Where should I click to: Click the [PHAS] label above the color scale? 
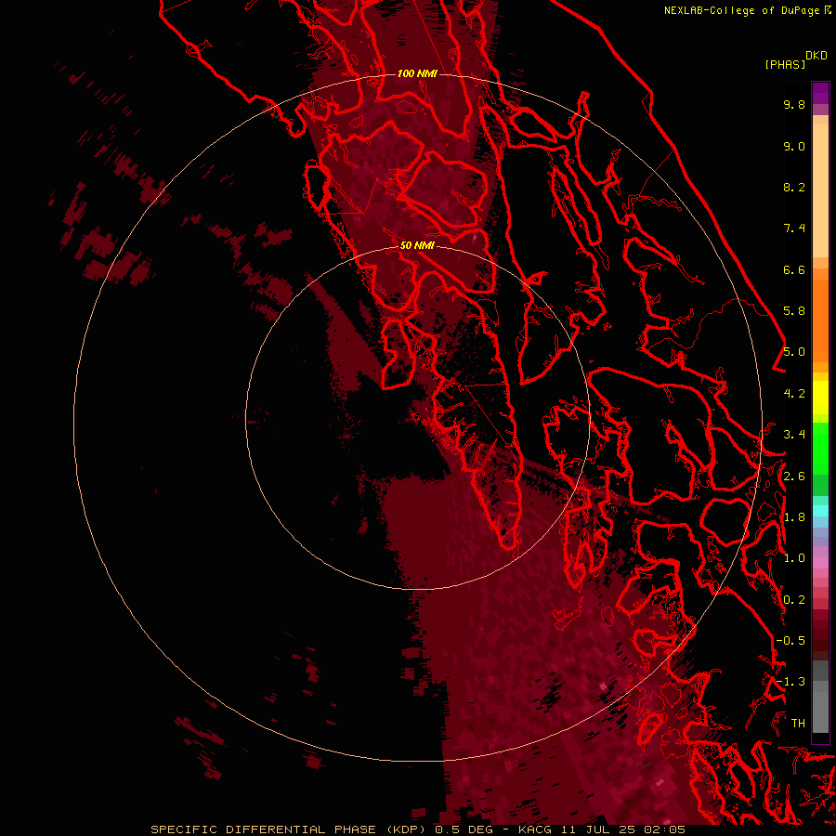pos(785,65)
